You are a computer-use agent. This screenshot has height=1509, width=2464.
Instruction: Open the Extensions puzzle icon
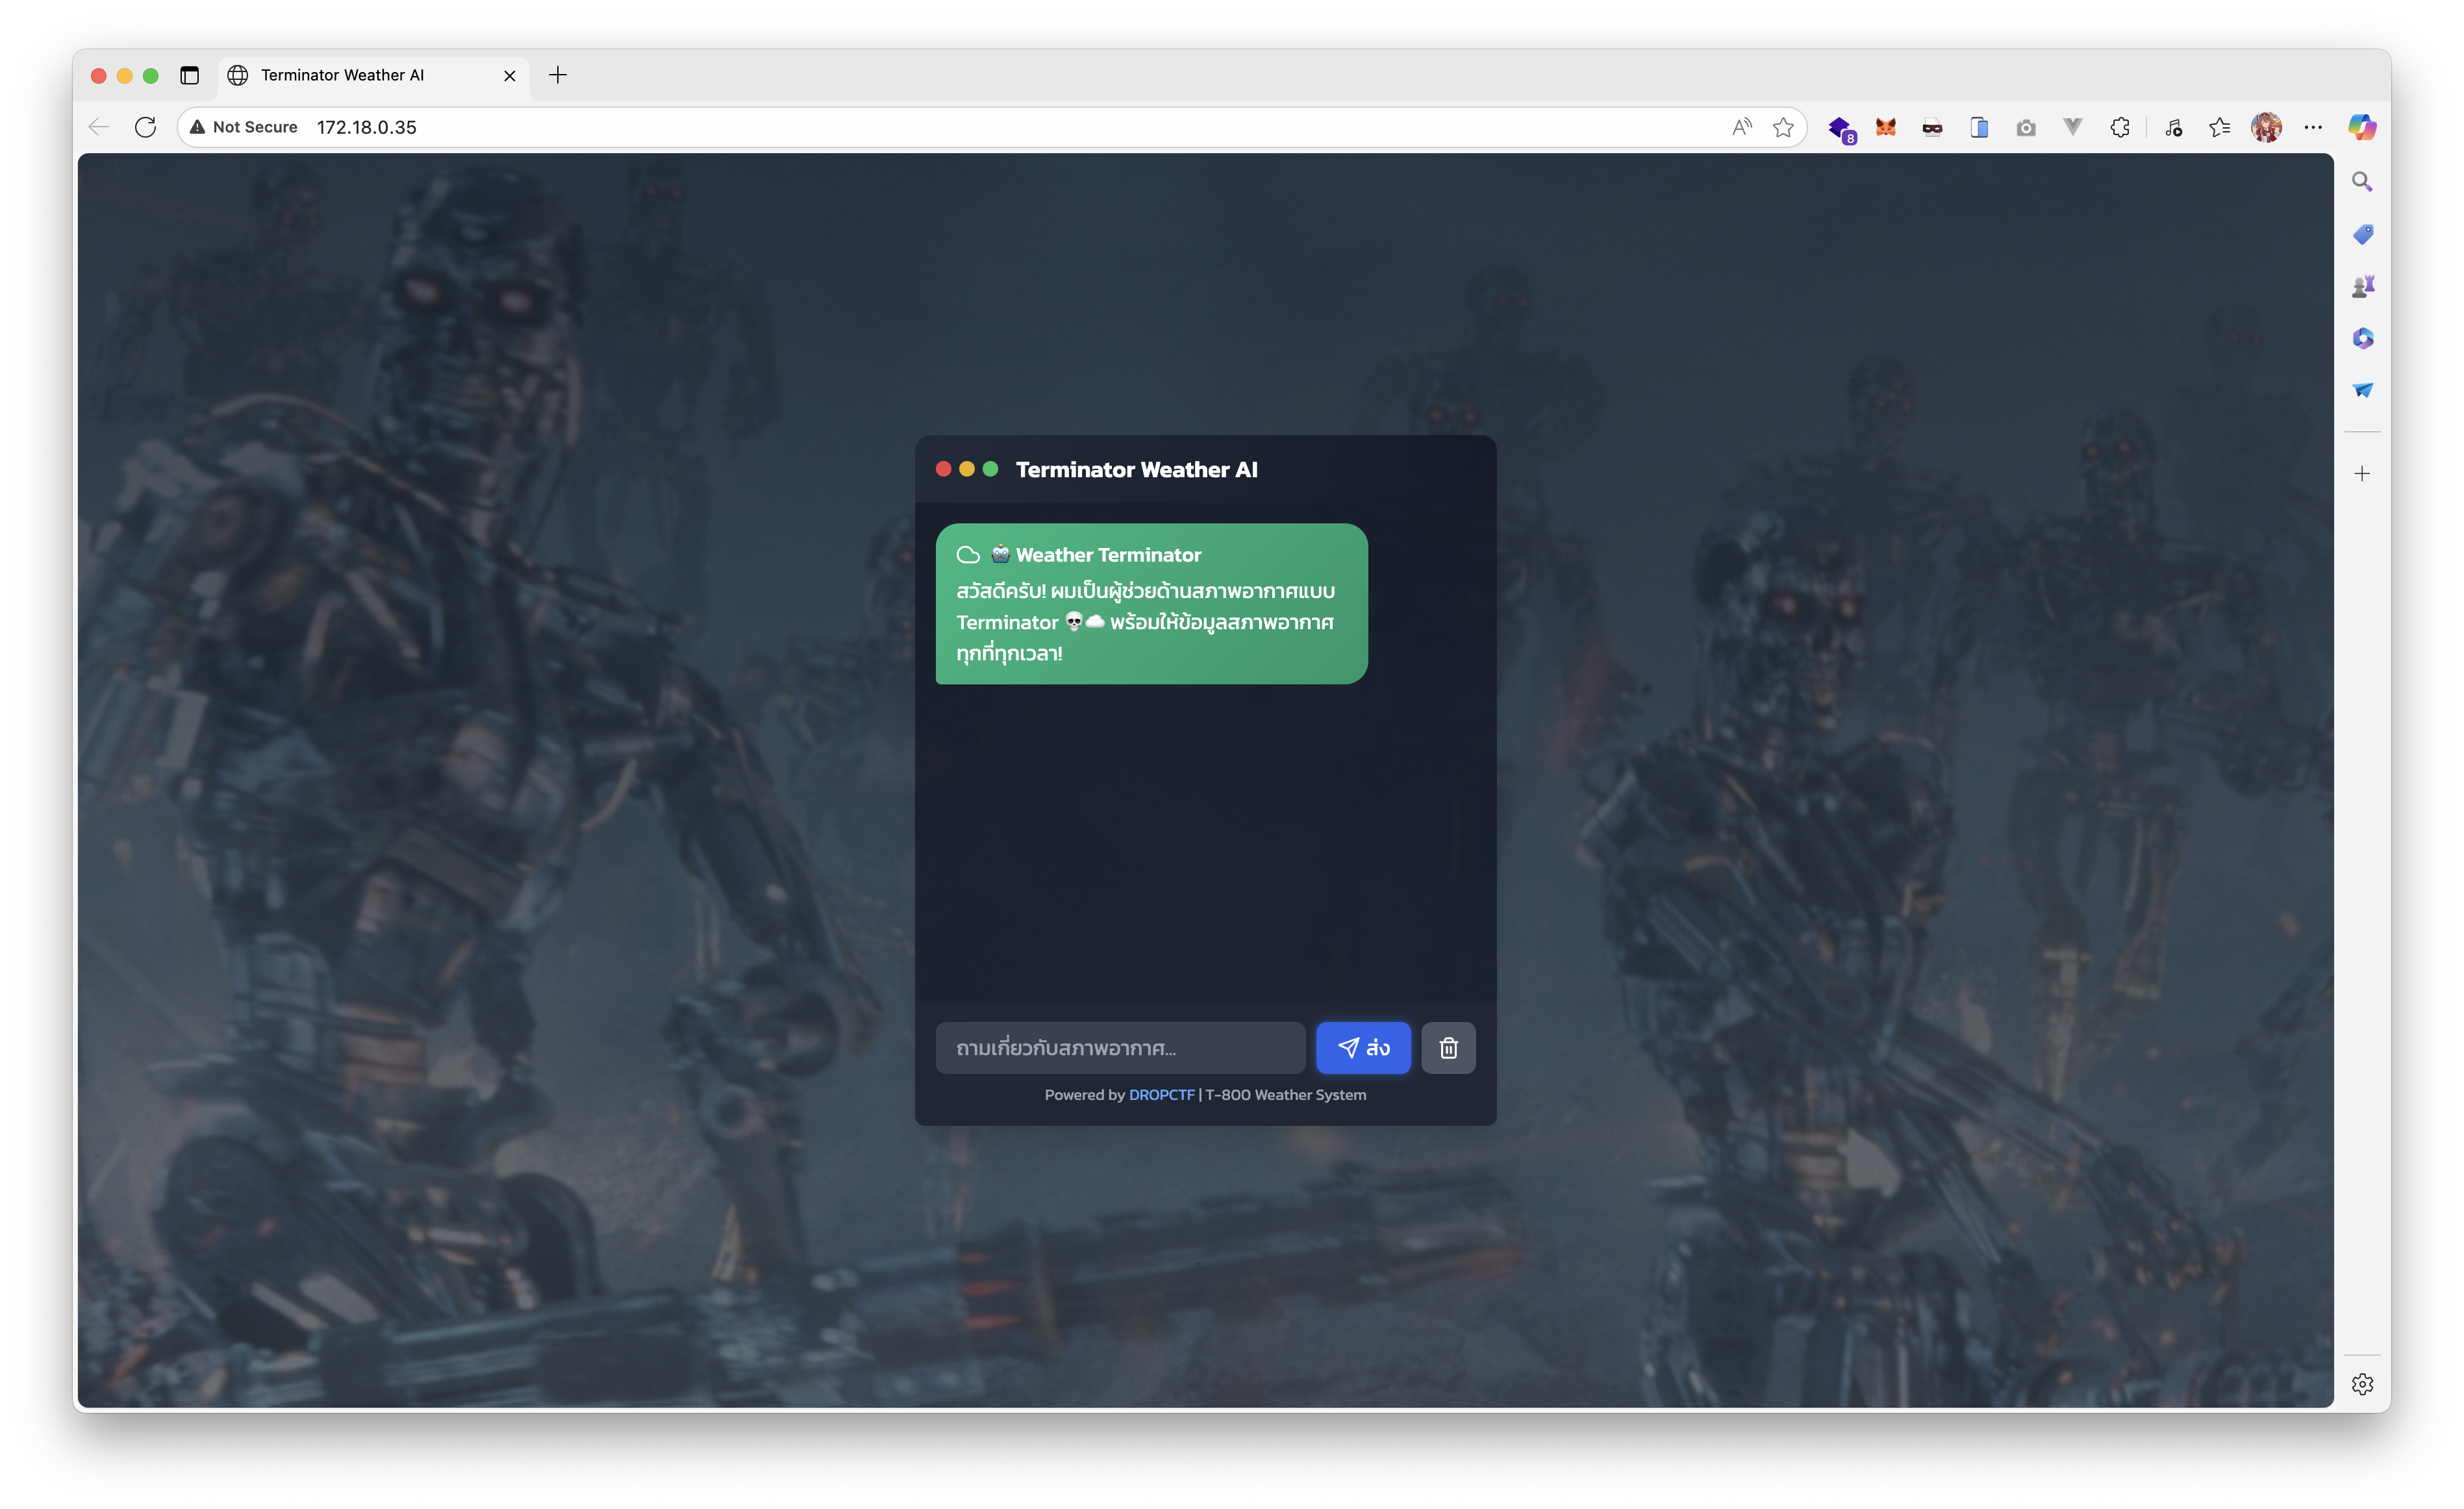click(2119, 127)
